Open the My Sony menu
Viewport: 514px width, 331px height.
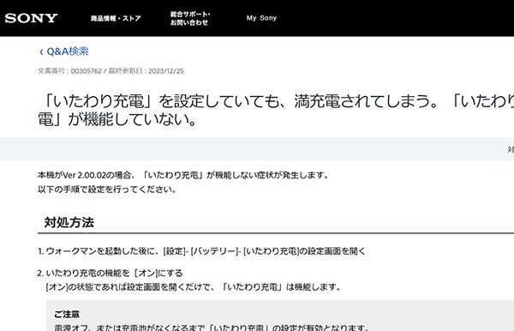261,18
